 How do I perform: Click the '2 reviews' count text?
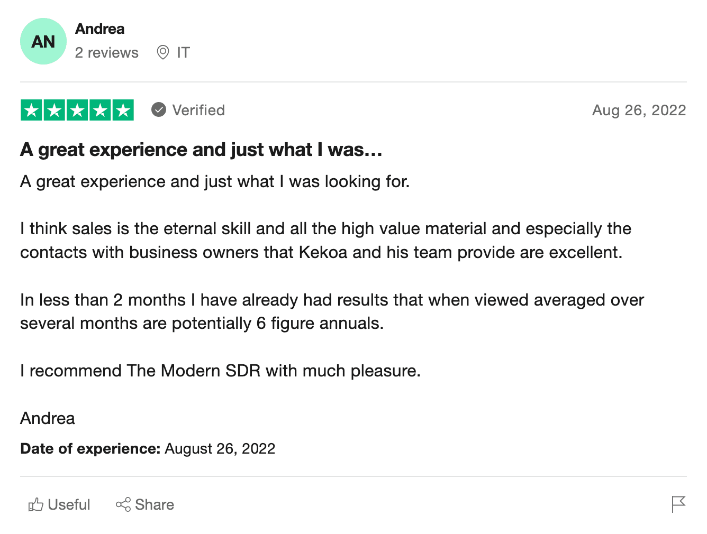(106, 53)
